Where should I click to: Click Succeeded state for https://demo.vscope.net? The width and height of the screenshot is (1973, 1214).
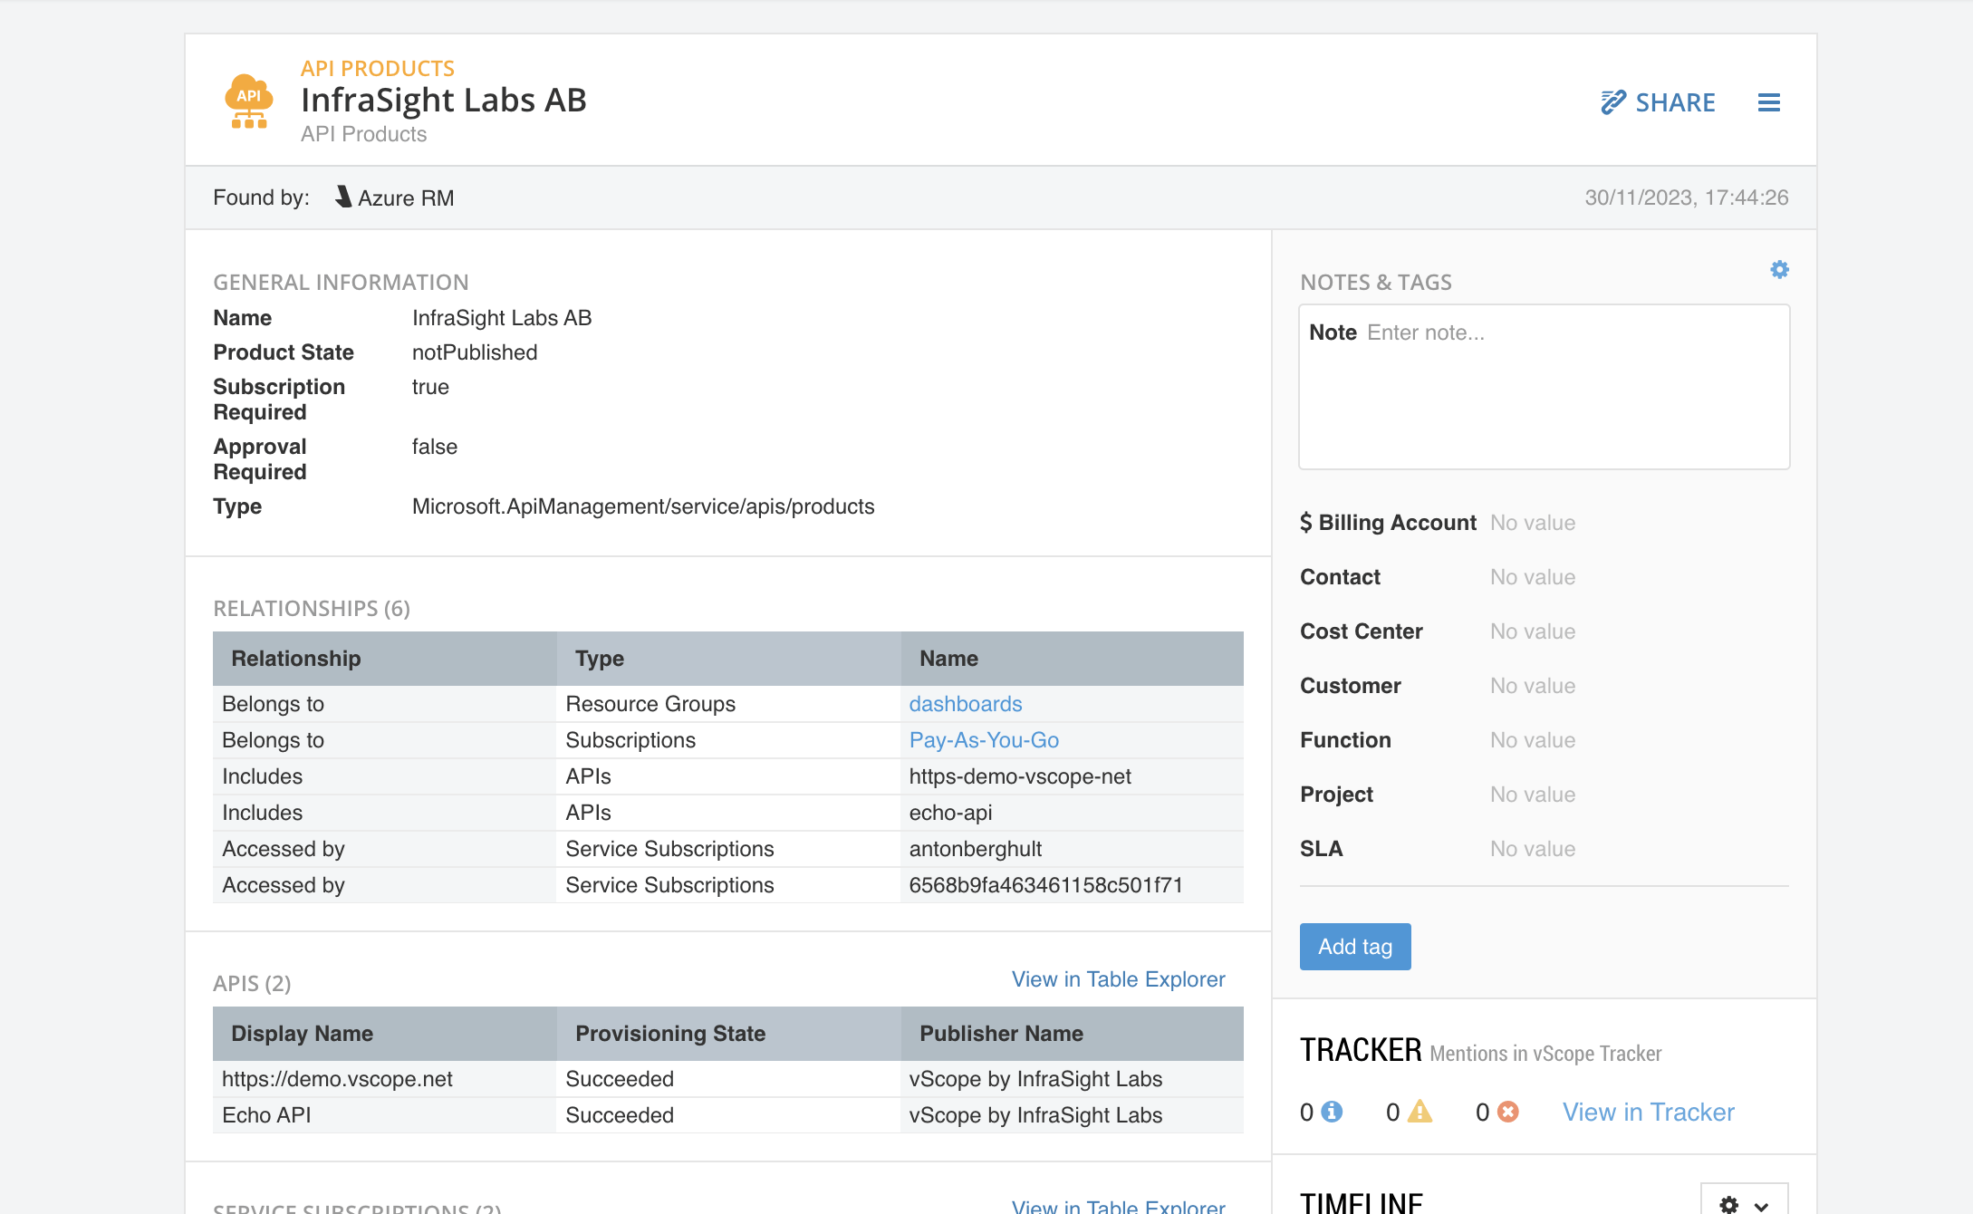[620, 1079]
